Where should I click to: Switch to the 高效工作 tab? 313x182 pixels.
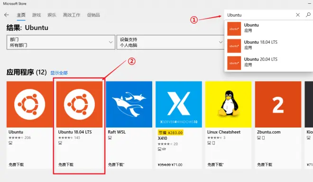72,15
